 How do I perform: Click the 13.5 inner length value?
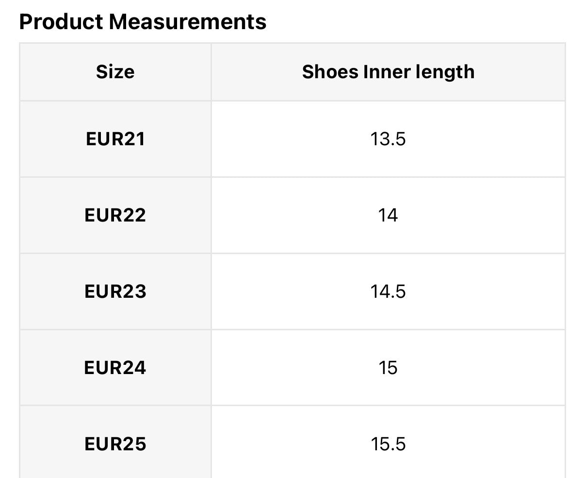tap(388, 139)
